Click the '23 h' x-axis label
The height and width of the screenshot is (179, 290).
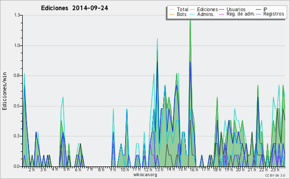275,170
